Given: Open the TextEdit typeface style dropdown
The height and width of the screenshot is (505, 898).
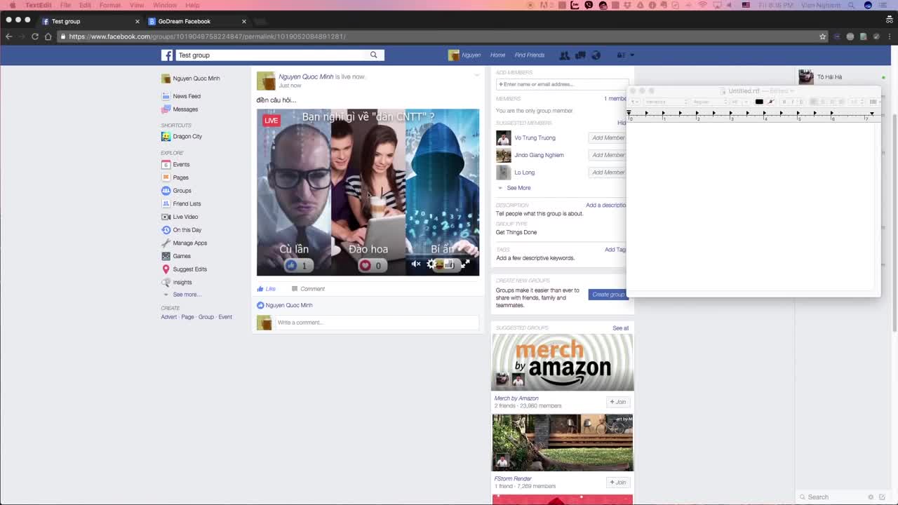Looking at the screenshot, I should [709, 102].
